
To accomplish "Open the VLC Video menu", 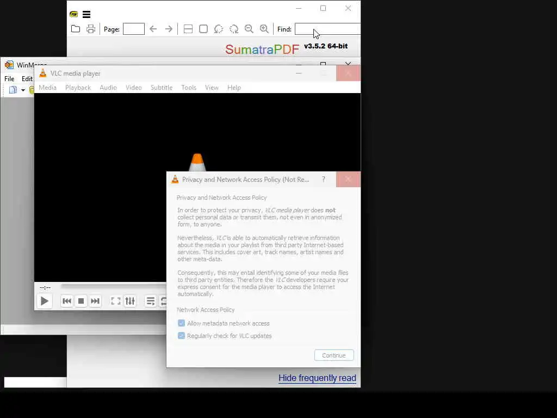I will click(x=134, y=88).
